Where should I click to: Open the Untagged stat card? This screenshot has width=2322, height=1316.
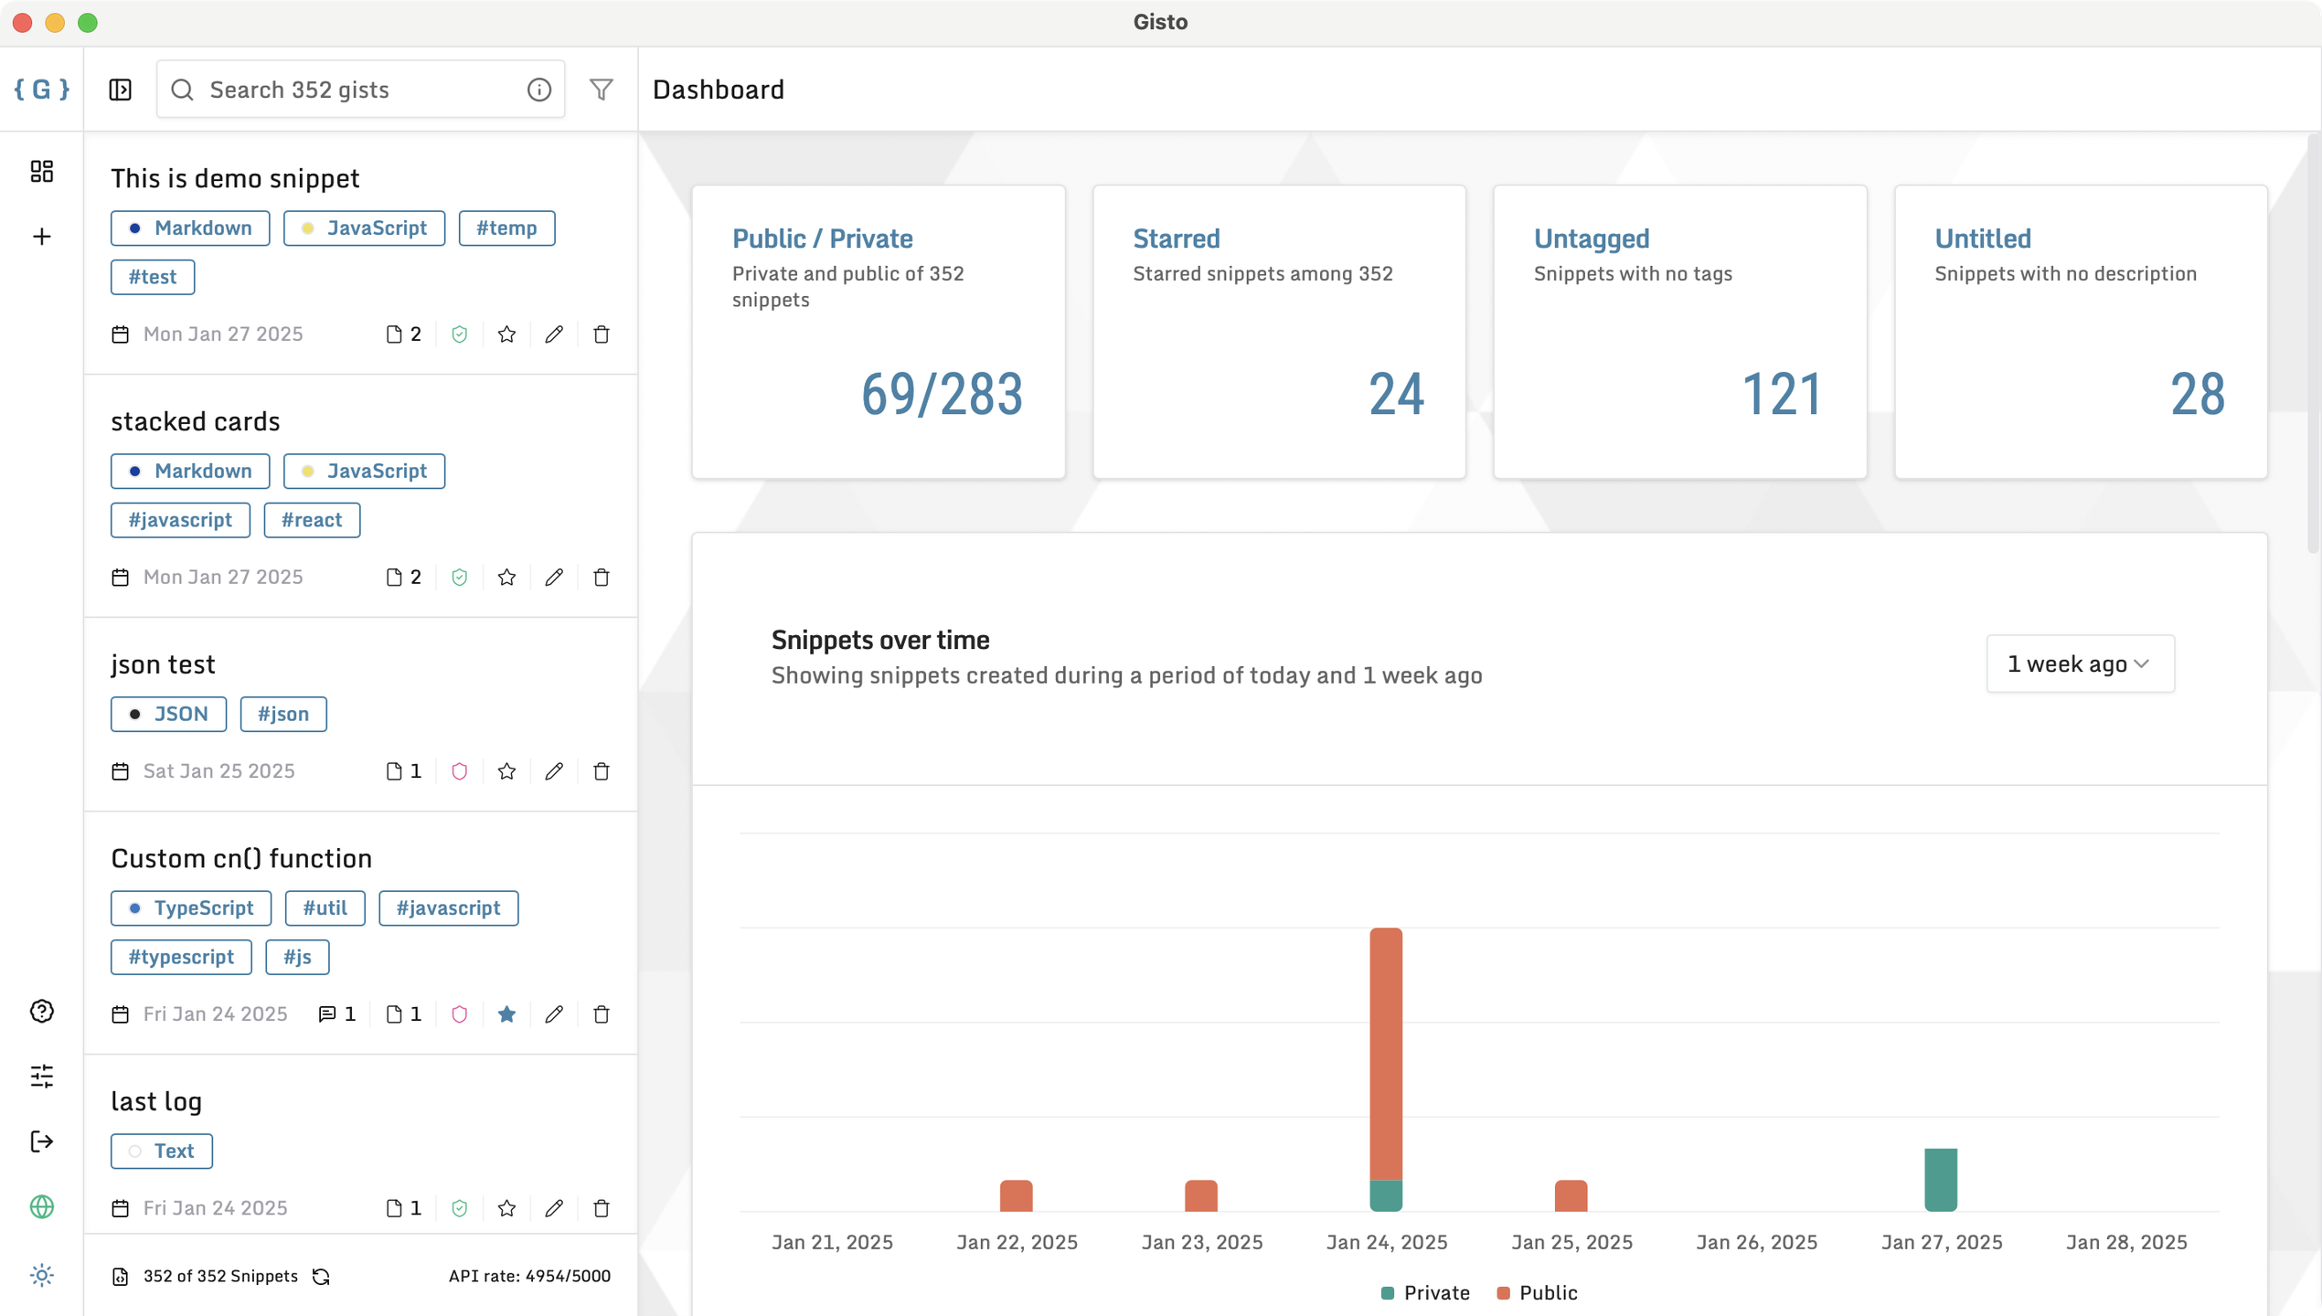[1679, 331]
